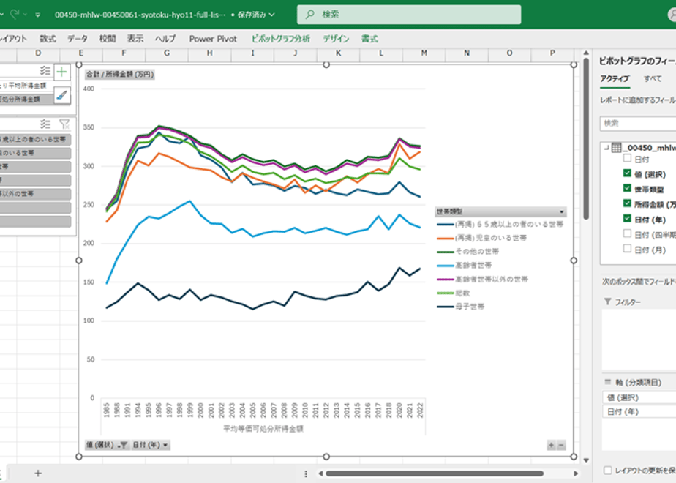676x483 pixels.
Task: Click the magnifier icon in title search box
Action: point(309,14)
